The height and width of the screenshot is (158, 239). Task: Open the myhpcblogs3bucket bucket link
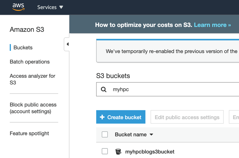pyautogui.click(x=150, y=152)
